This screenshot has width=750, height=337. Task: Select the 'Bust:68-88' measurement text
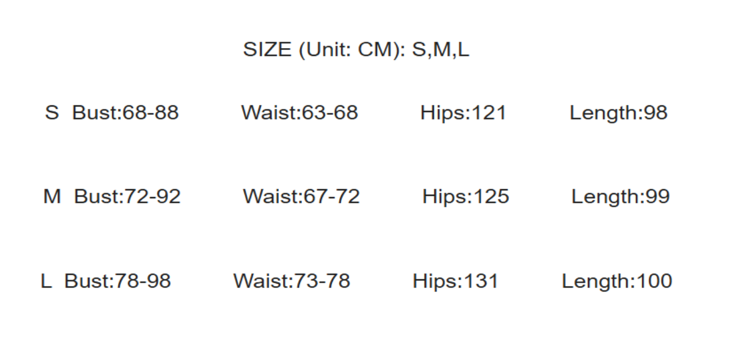click(125, 113)
